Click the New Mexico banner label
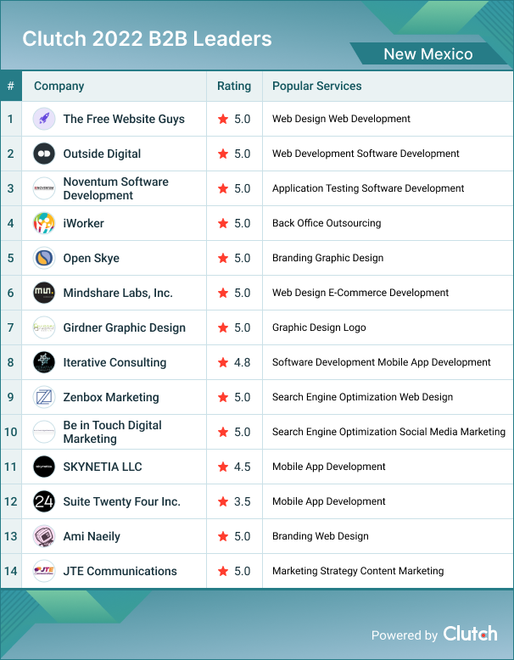The width and height of the screenshot is (514, 660). 428,54
